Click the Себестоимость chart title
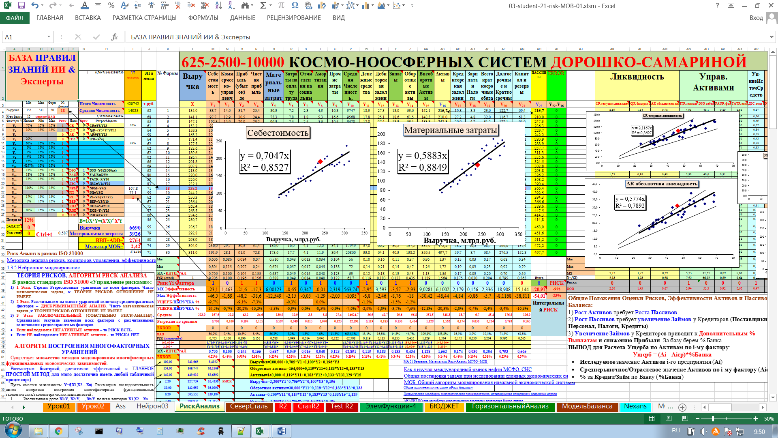Viewport: 778px width, 438px height. (x=278, y=133)
